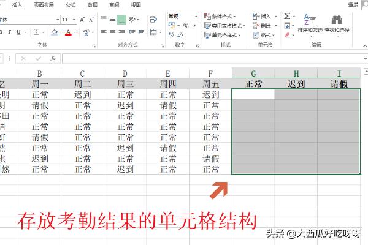Click the AutoSum sigma icon
The image size is (368, 245).
(x=286, y=16)
